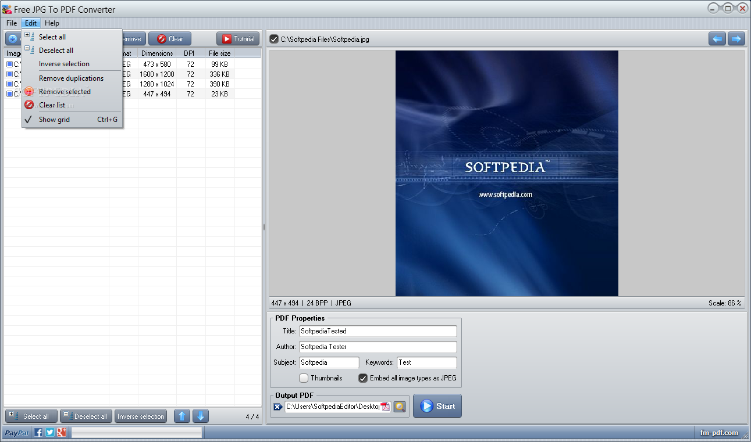Viewport: 751px width, 442px height.
Task: Go to previous image with left arrow
Action: (717, 39)
